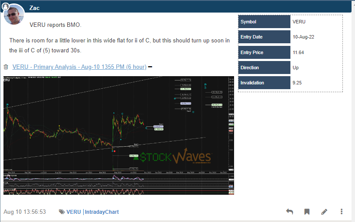
Task: Click Zac's profile avatar photo
Action: click(14, 14)
